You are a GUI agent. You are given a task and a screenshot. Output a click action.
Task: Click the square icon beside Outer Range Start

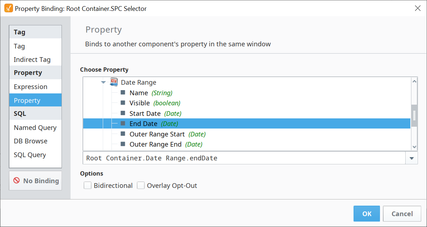pos(123,134)
